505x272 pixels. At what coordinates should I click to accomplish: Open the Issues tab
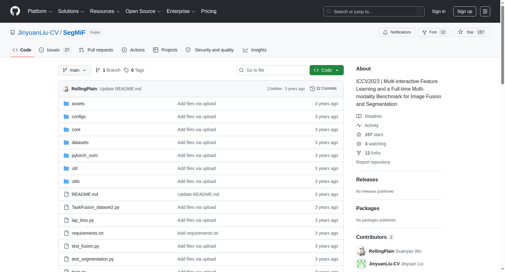click(55, 50)
